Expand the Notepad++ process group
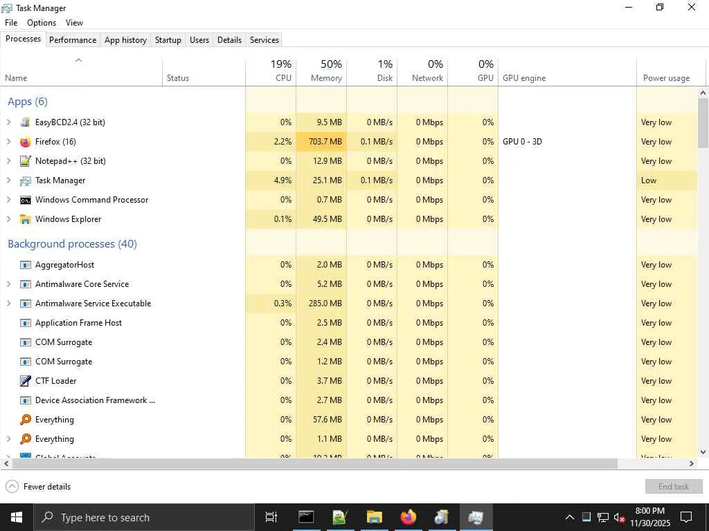709x531 pixels. click(x=8, y=161)
